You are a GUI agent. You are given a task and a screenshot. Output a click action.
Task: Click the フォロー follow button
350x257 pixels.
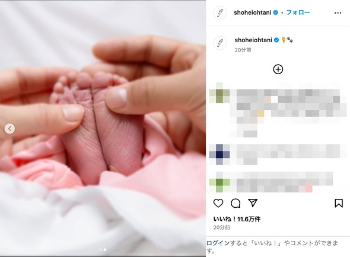298,12
